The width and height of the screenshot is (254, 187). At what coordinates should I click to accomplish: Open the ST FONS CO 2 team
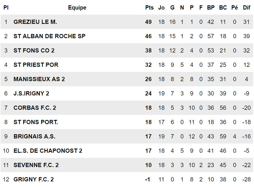coord(34,51)
